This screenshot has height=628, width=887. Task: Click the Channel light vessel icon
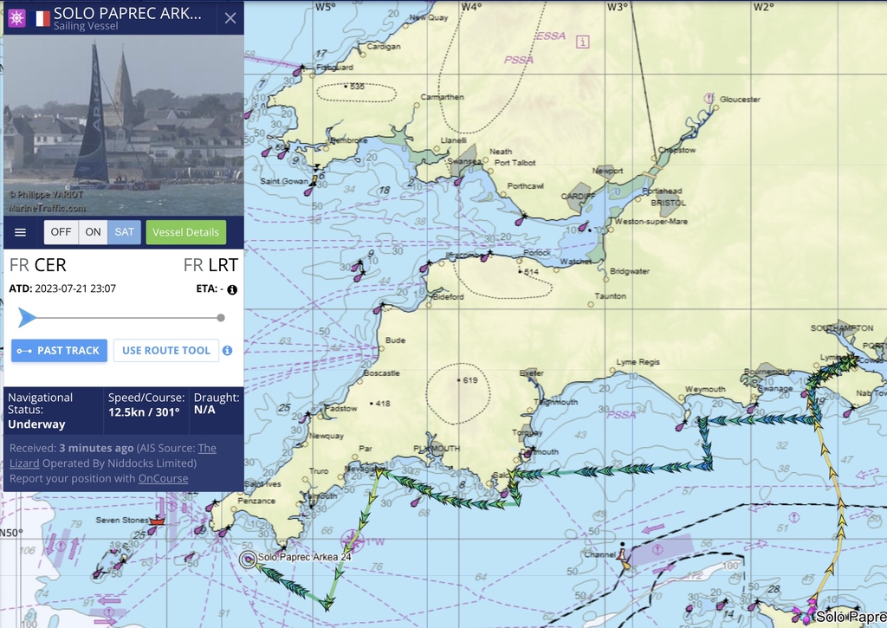(623, 556)
